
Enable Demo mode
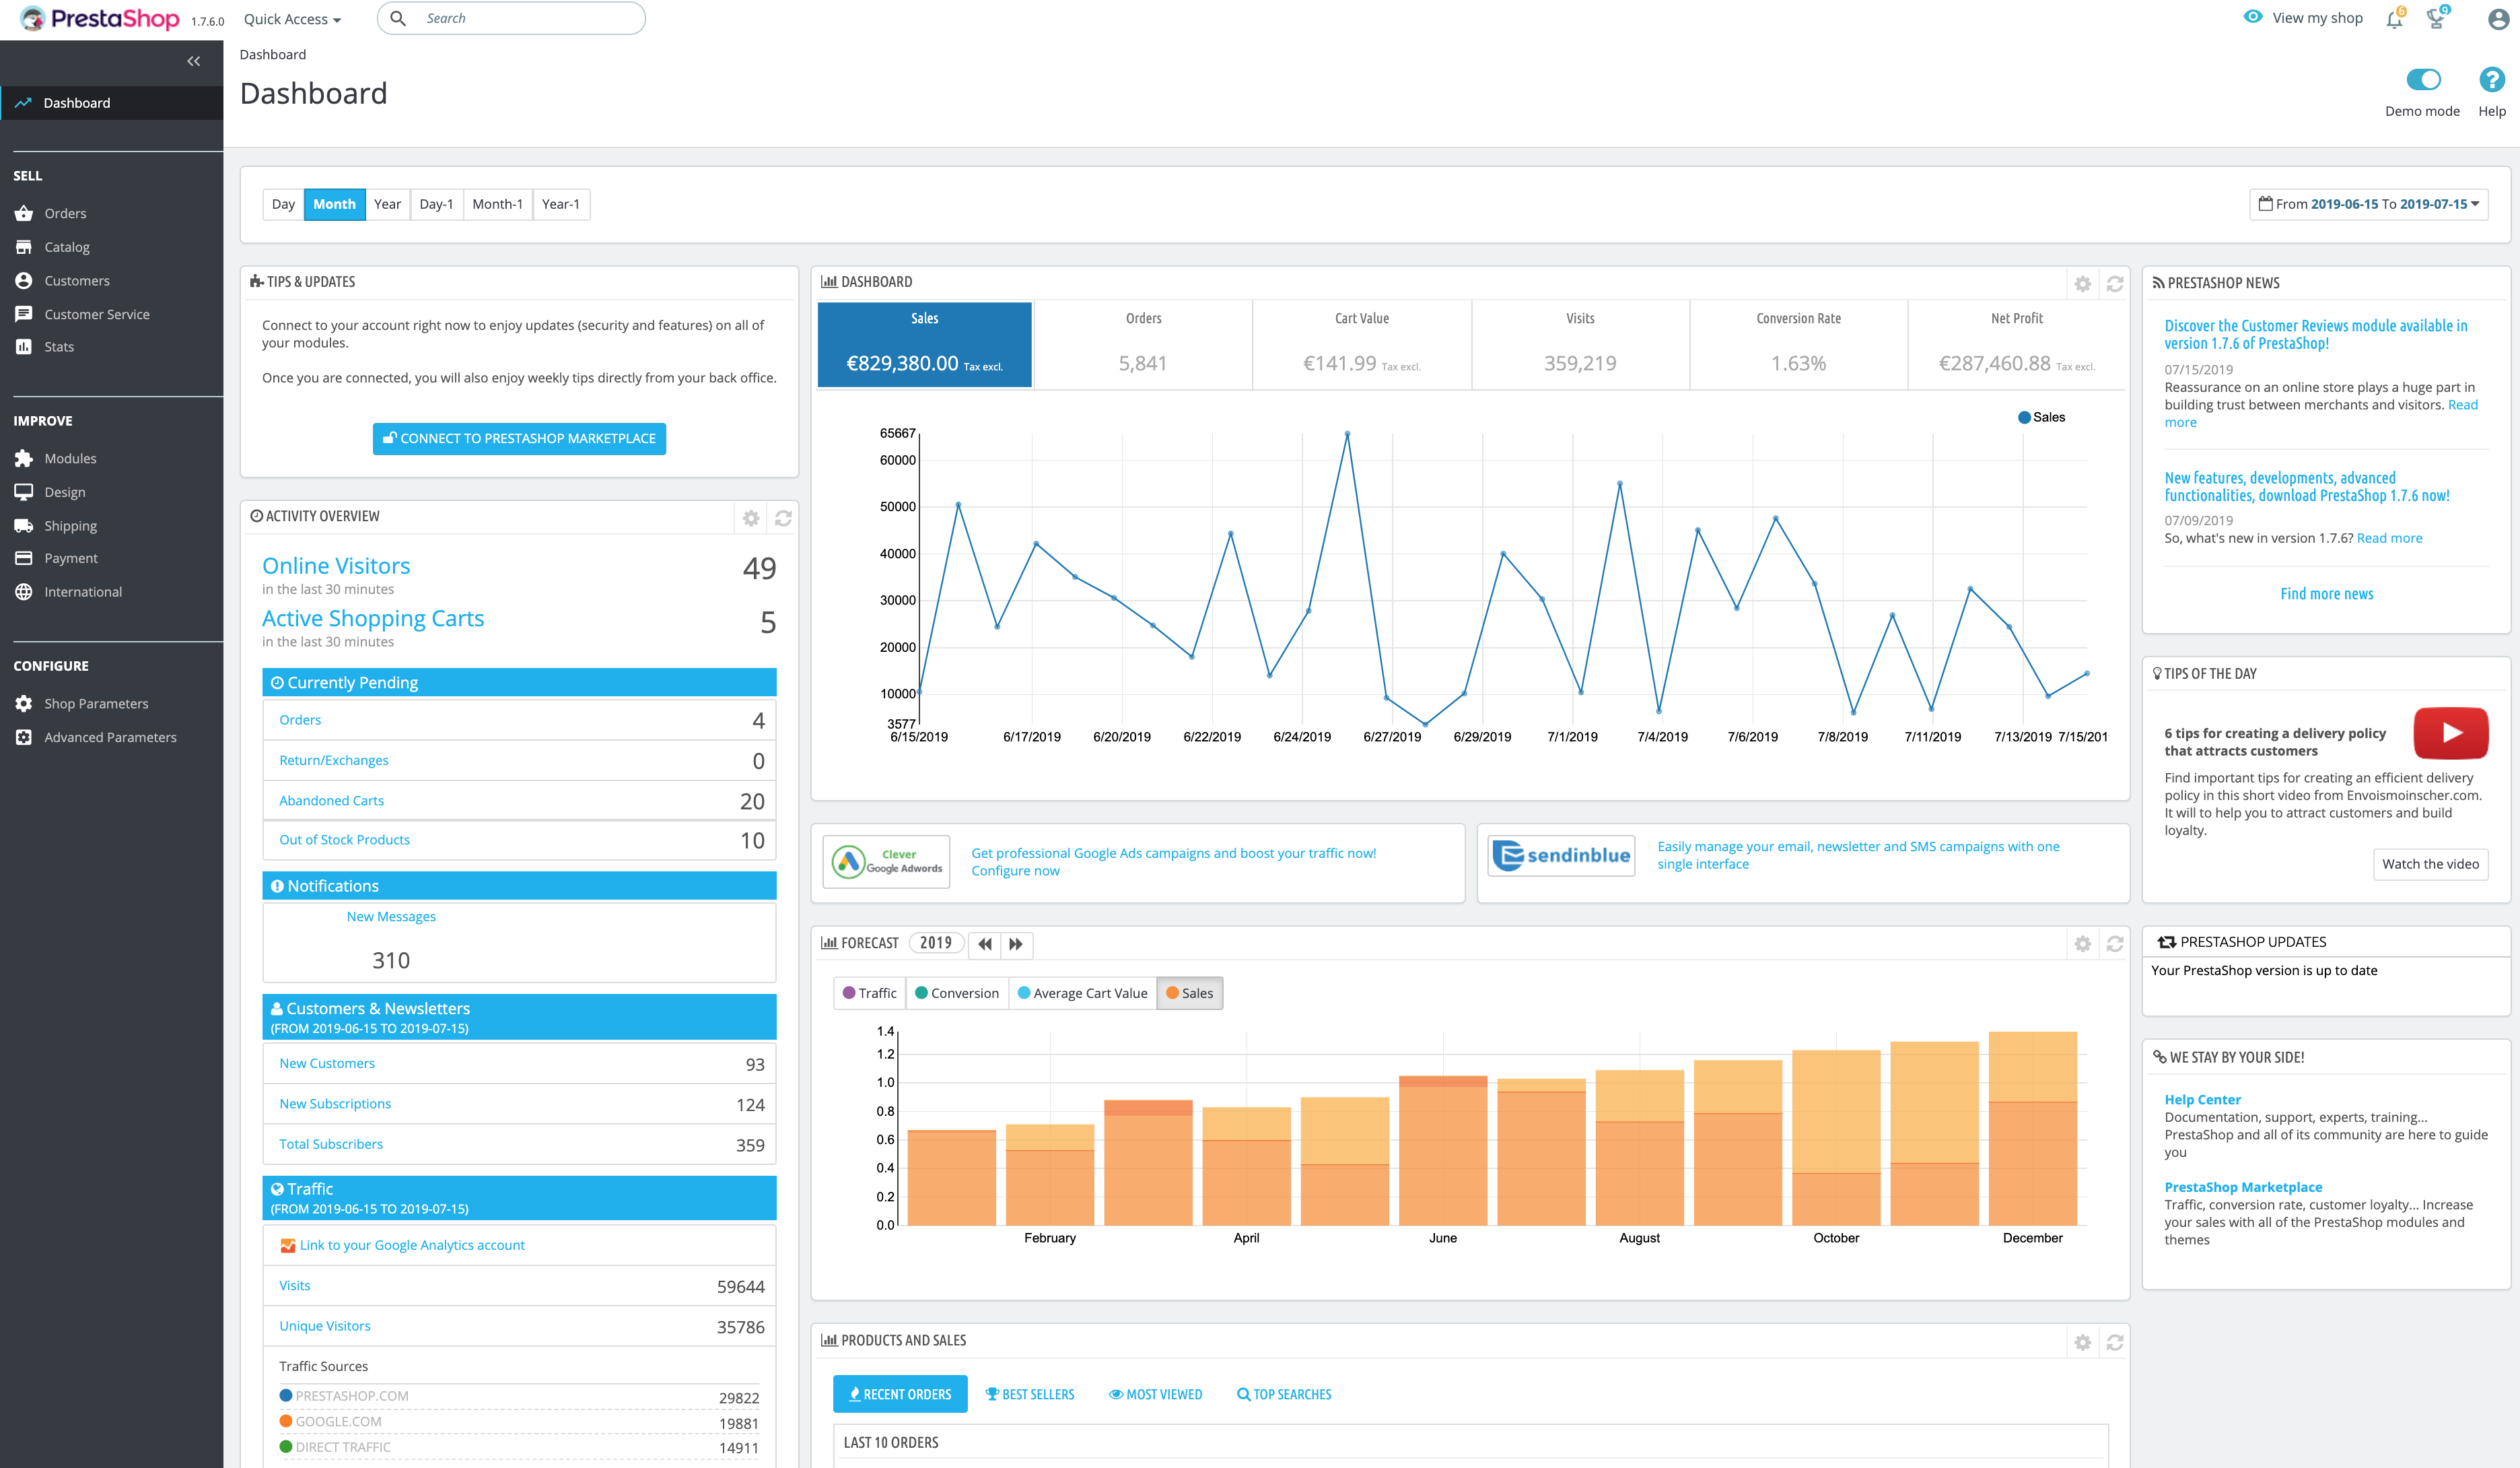coord(2423,80)
